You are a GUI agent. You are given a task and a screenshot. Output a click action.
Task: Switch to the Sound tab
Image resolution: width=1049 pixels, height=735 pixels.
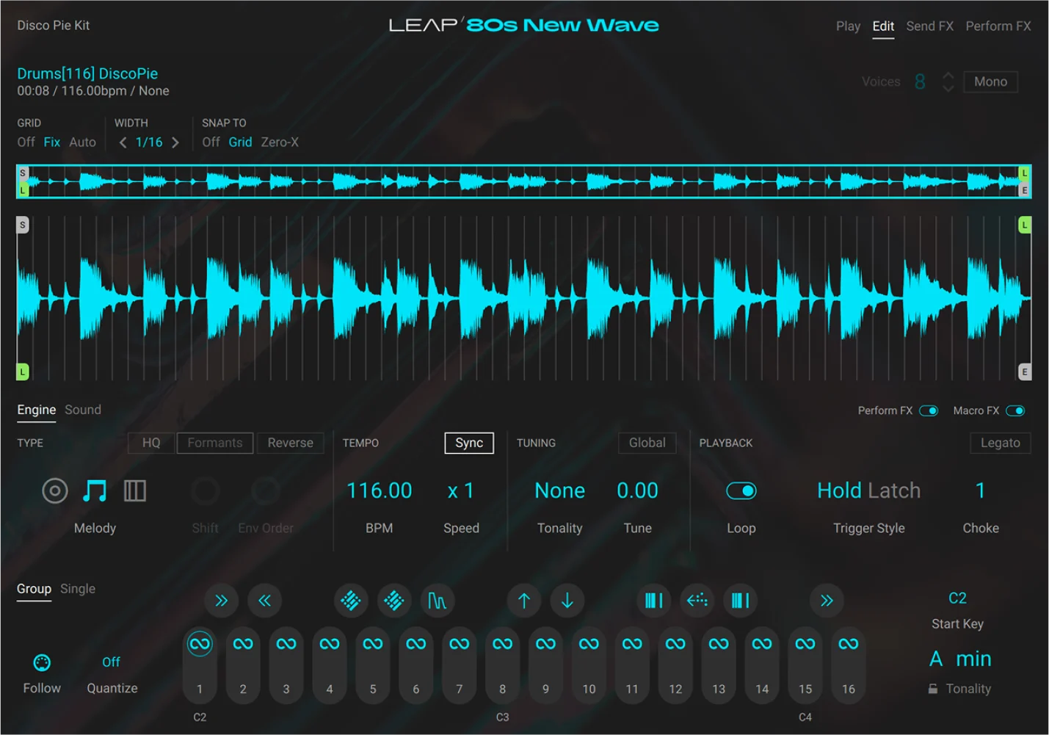pos(82,409)
